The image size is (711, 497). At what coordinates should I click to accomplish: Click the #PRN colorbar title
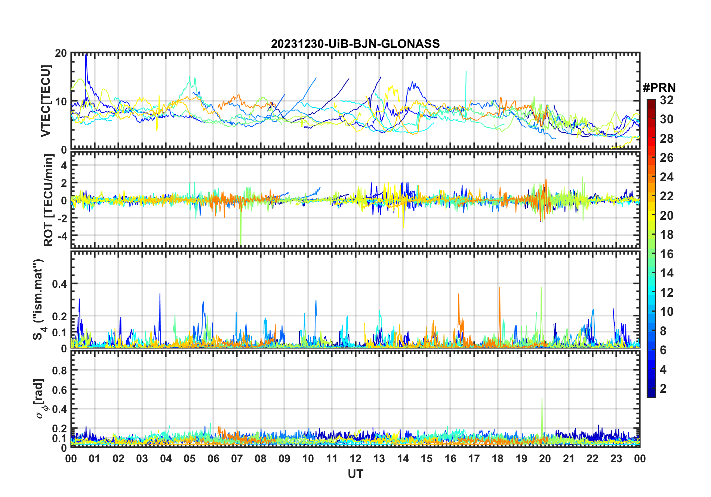[659, 88]
